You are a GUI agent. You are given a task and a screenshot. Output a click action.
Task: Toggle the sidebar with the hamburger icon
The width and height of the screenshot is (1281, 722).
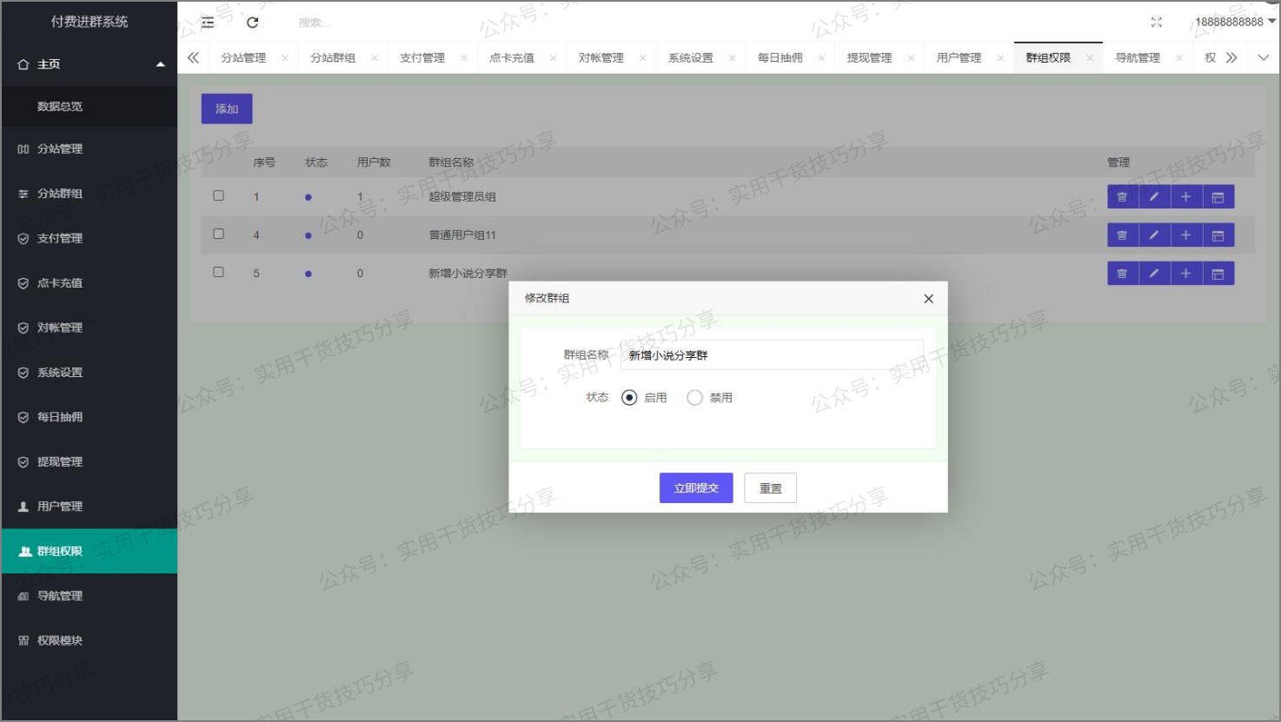point(207,22)
